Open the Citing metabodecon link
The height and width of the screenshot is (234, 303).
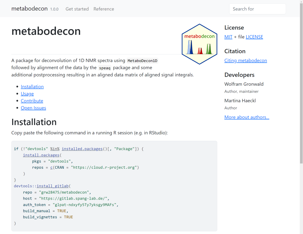click(x=245, y=60)
